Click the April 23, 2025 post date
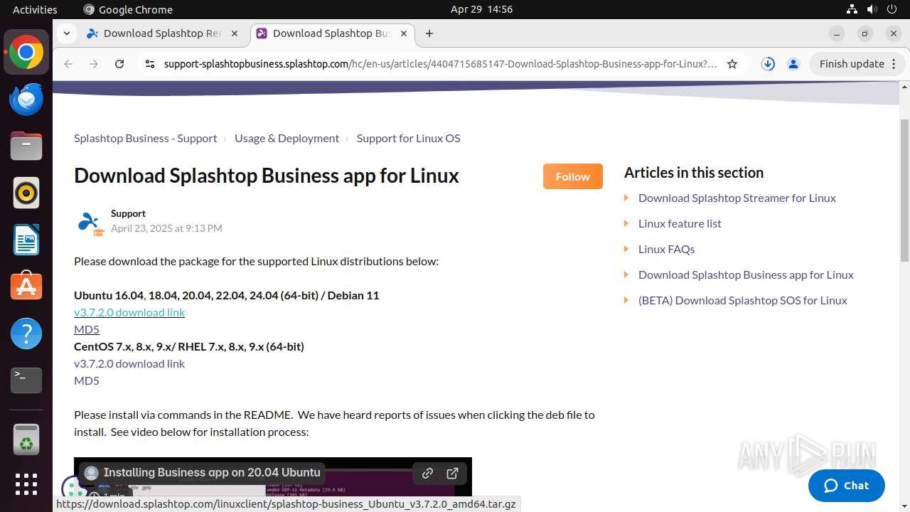 [x=166, y=228]
